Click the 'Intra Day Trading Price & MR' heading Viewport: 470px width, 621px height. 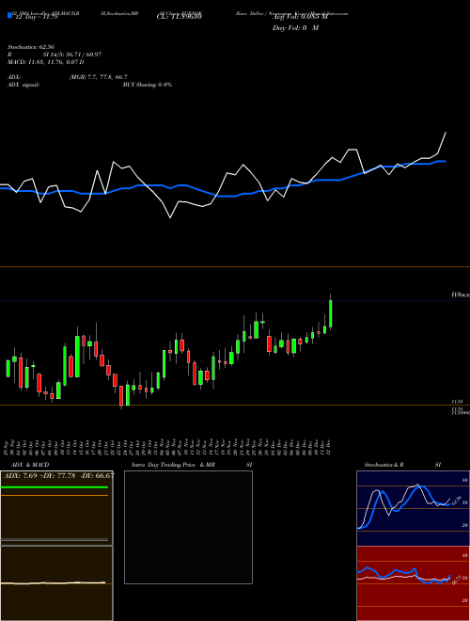click(173, 465)
